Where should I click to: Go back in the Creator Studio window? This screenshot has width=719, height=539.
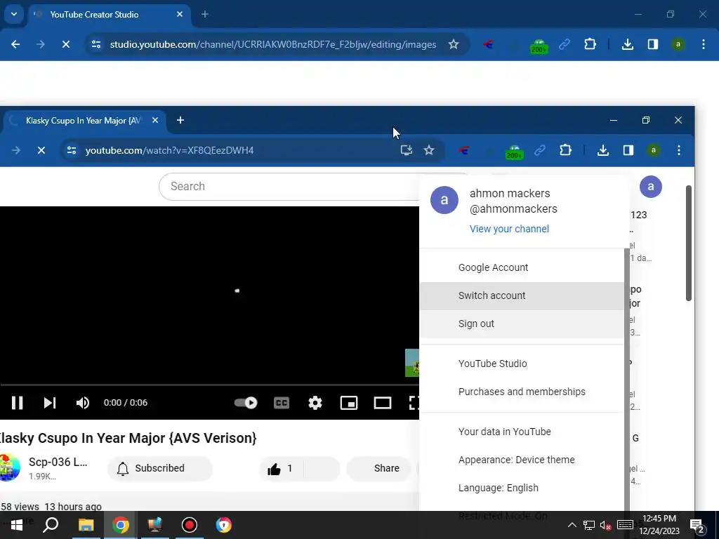pos(15,44)
